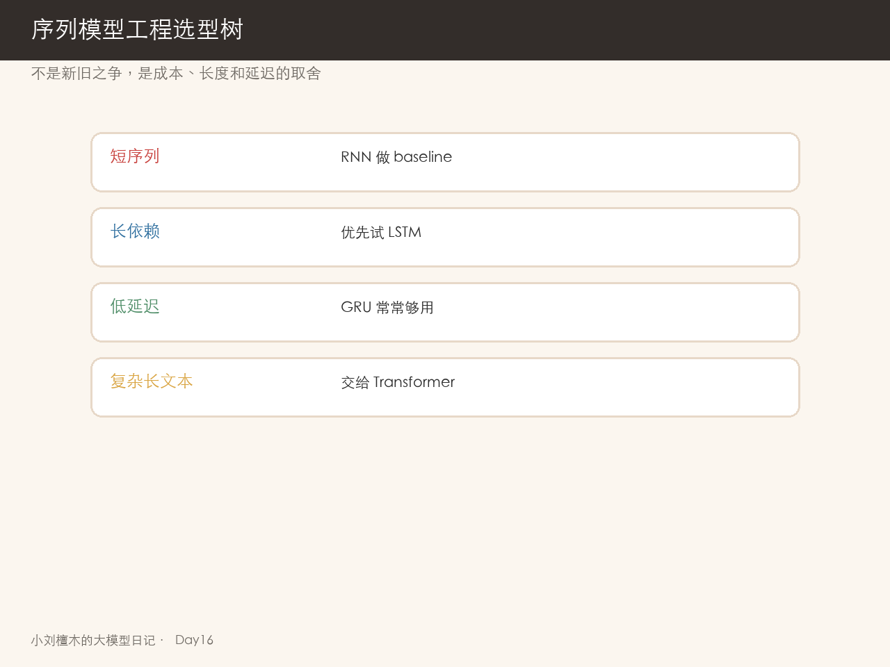The height and width of the screenshot is (667, 890).
Task: Click the text RNN 做 baseline
Action: coord(396,157)
